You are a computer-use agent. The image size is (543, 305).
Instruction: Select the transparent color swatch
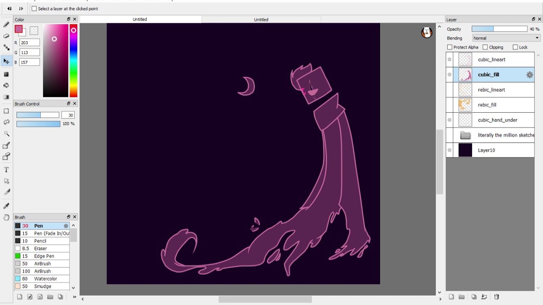[x=34, y=30]
